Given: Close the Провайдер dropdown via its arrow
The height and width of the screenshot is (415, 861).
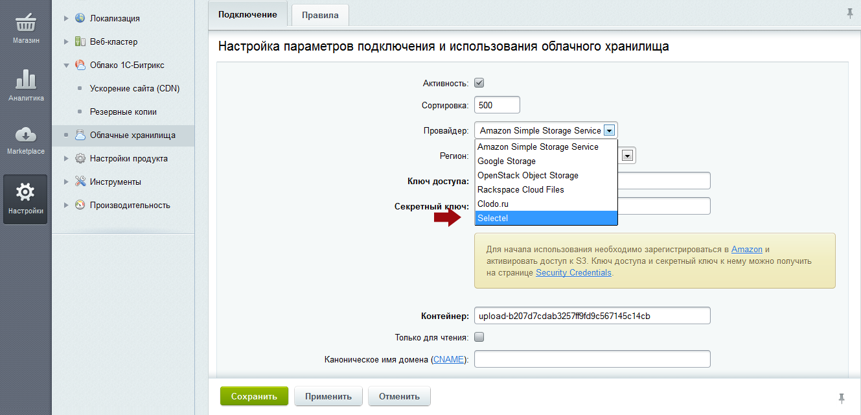Looking at the screenshot, I should click(x=609, y=130).
